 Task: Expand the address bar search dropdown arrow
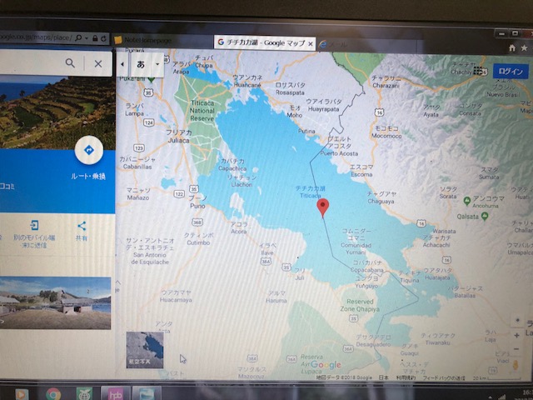[x=87, y=38]
